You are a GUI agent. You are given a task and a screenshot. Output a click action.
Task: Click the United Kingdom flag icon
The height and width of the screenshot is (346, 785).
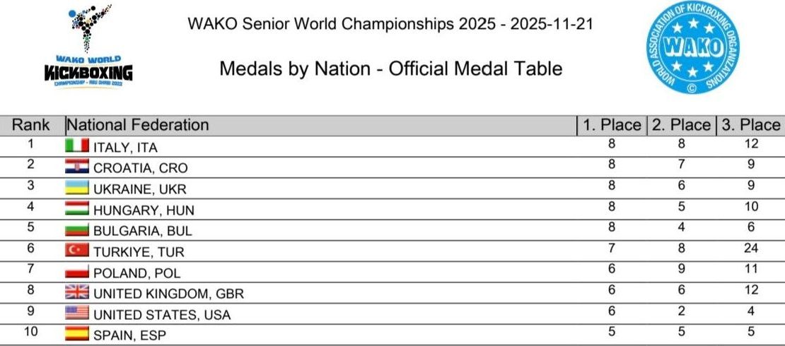(77, 292)
